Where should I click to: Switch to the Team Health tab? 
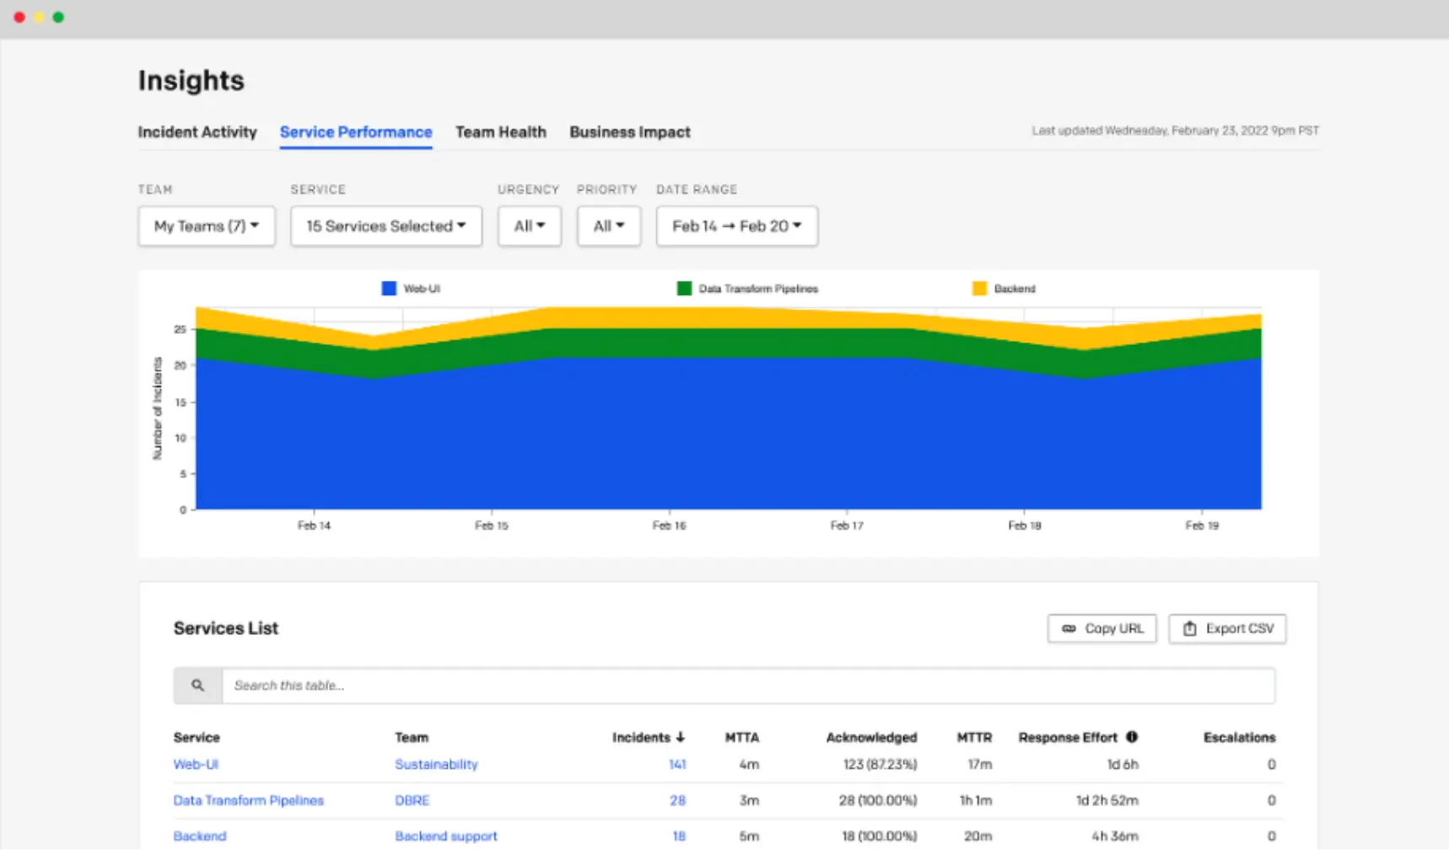click(x=501, y=132)
